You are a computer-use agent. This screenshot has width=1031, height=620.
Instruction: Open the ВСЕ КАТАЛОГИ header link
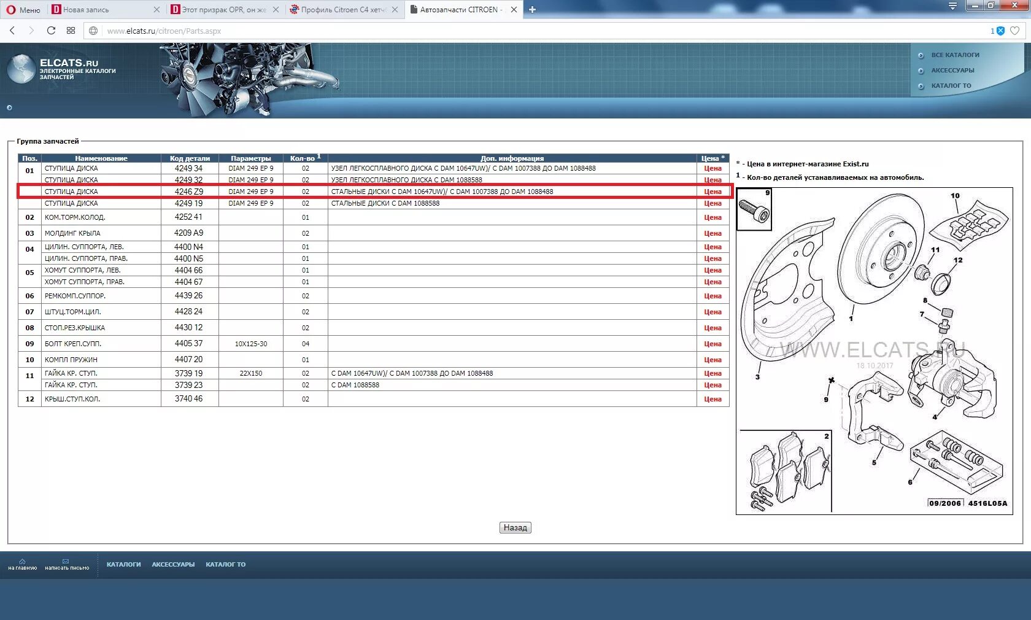[x=955, y=55]
